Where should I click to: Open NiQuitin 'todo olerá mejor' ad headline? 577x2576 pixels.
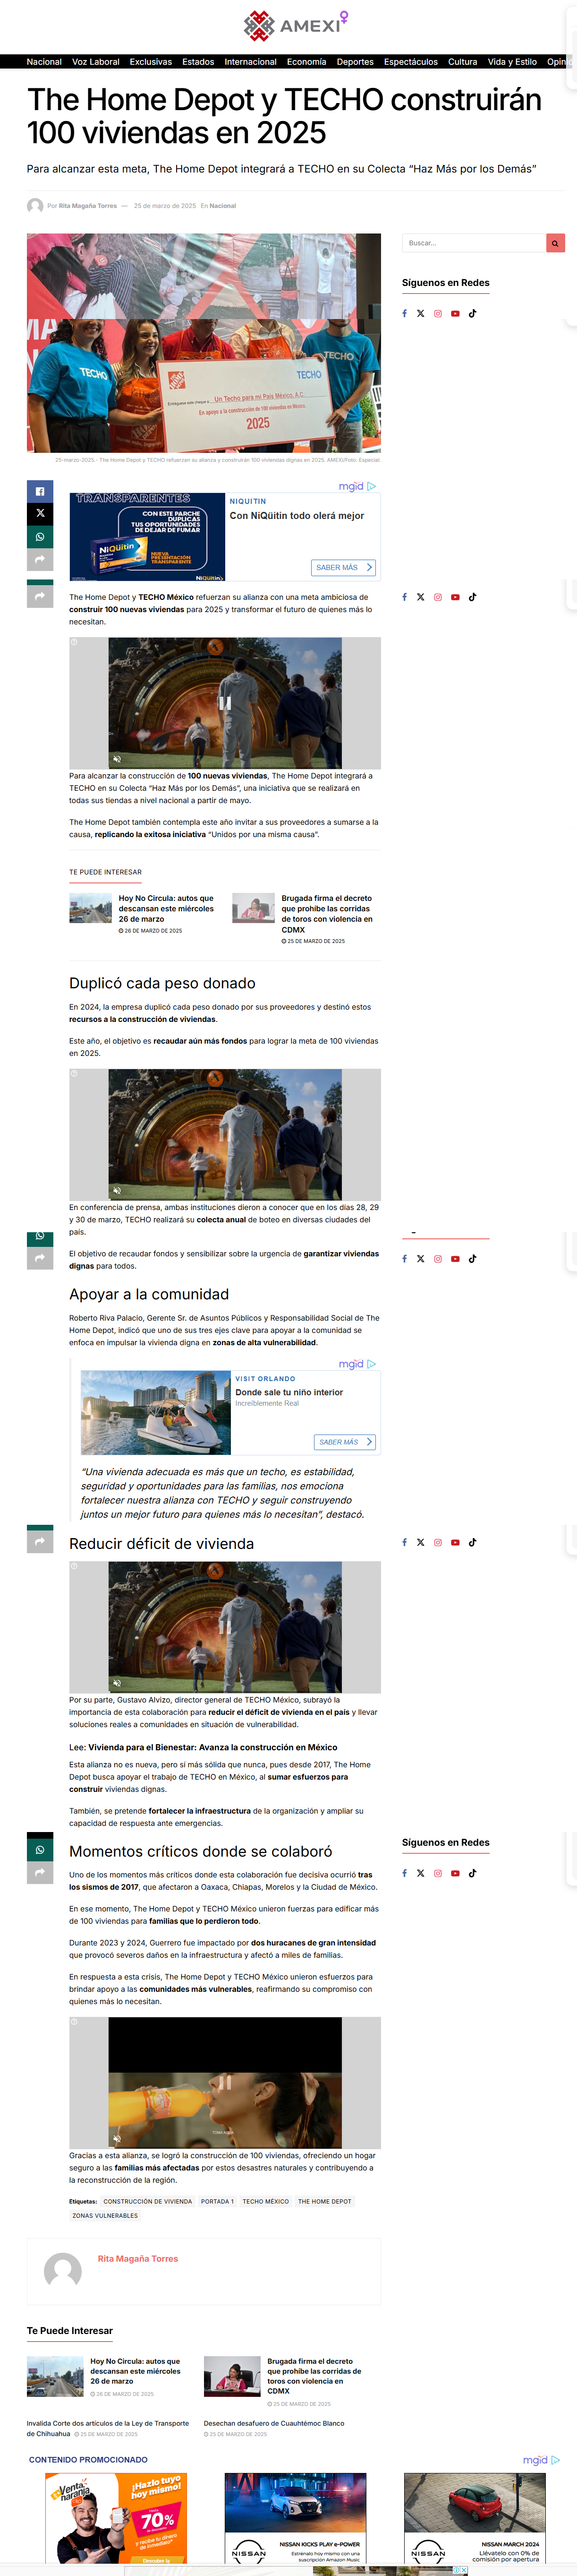tap(297, 516)
